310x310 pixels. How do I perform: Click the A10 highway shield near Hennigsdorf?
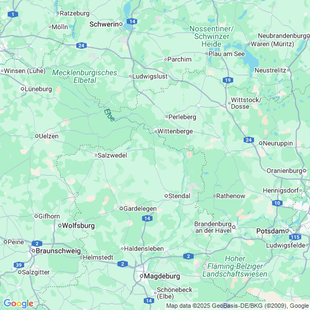point(277,203)
